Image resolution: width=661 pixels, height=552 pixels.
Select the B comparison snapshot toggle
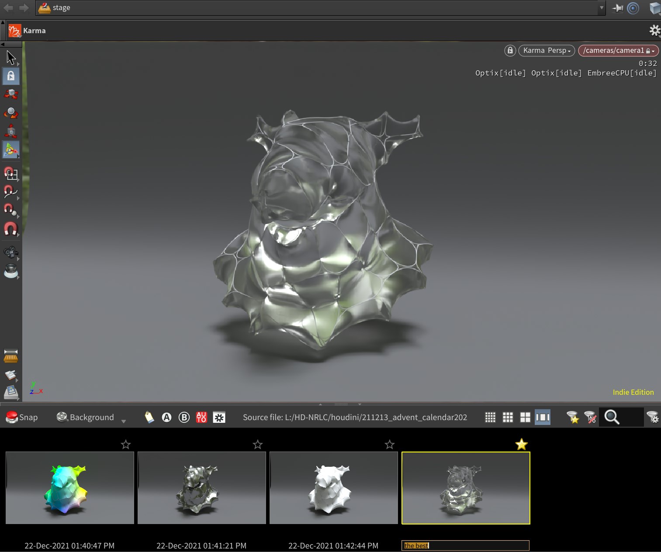pyautogui.click(x=184, y=417)
